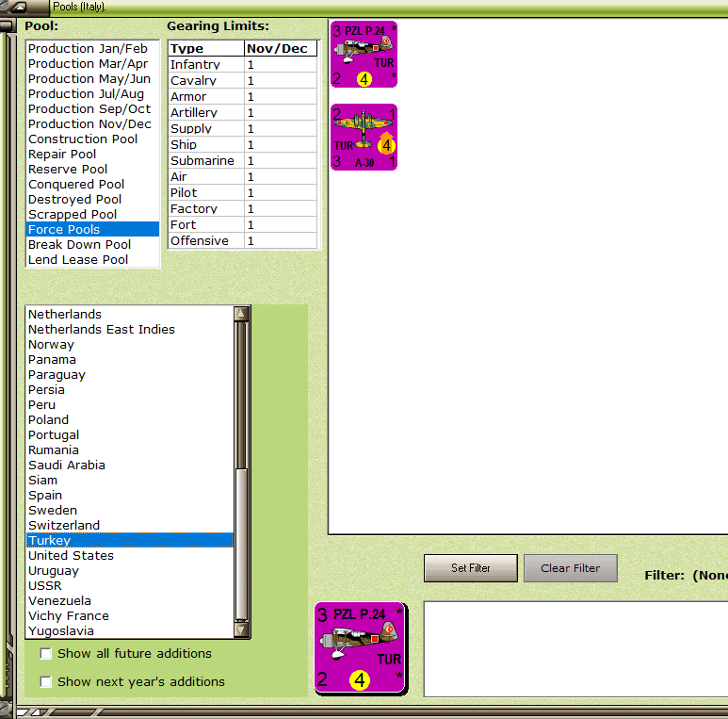Select Venezuela in country list
This screenshot has height=719, width=728.
[x=130, y=601]
